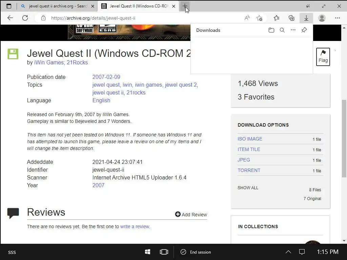The height and width of the screenshot is (260, 347).
Task: Open Collections panel
Action: coord(291,18)
